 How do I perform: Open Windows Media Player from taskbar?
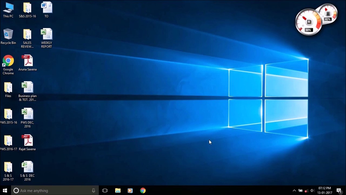pos(130,190)
